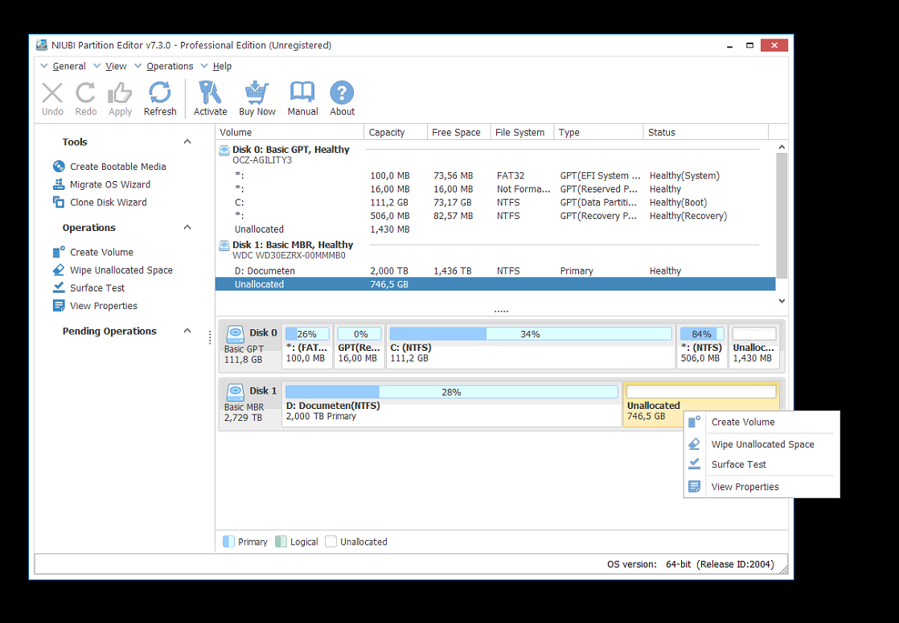Open the Activate key icon
The width and height of the screenshot is (899, 623).
coord(210,98)
